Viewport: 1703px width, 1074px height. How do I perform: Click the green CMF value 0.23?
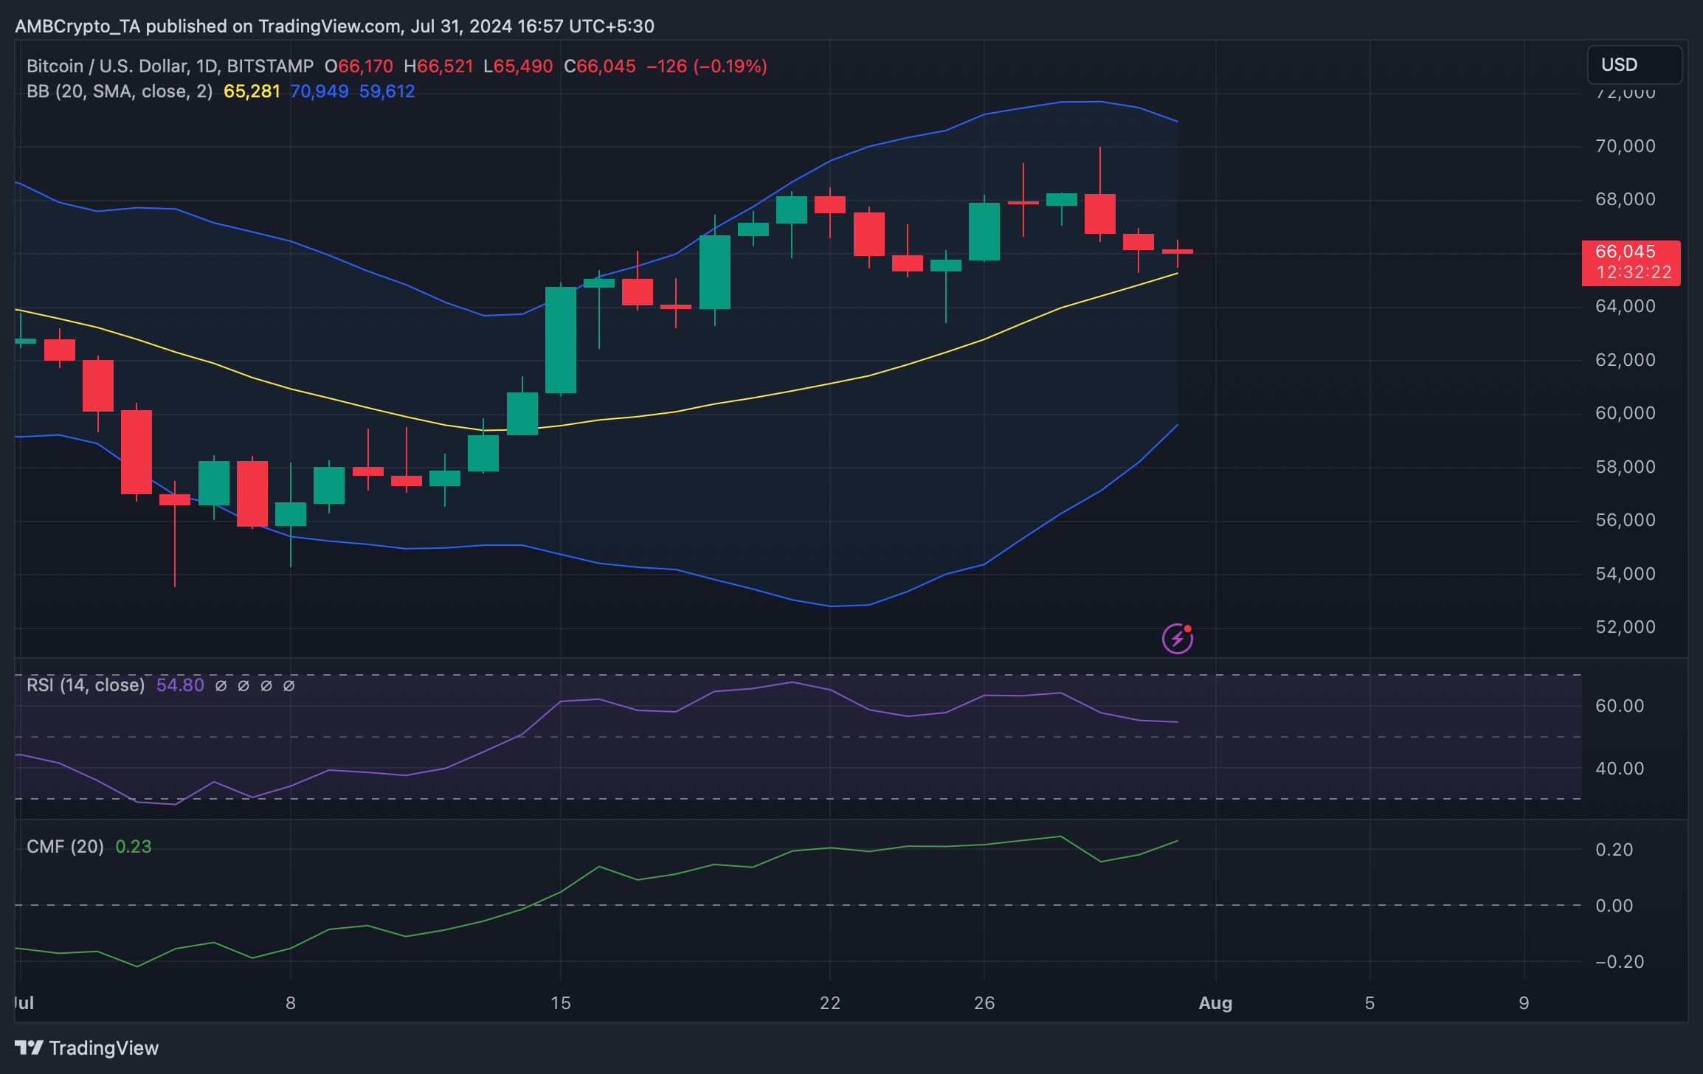pyautogui.click(x=134, y=846)
